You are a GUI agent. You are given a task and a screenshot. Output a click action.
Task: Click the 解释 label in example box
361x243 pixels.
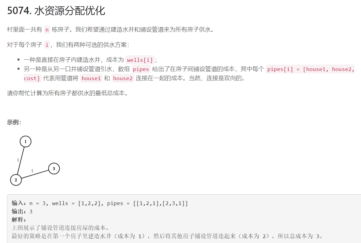(19, 219)
